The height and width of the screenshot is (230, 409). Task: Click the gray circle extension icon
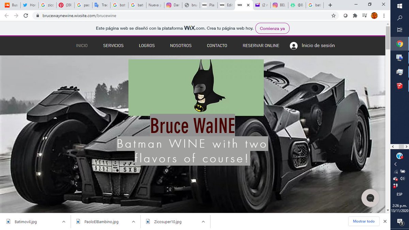pyautogui.click(x=346, y=16)
